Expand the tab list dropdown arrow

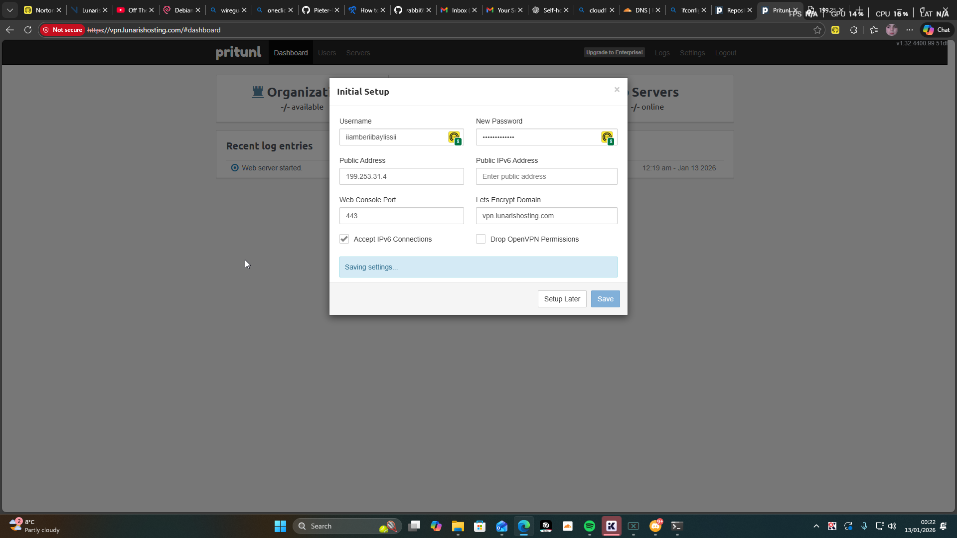(9, 10)
